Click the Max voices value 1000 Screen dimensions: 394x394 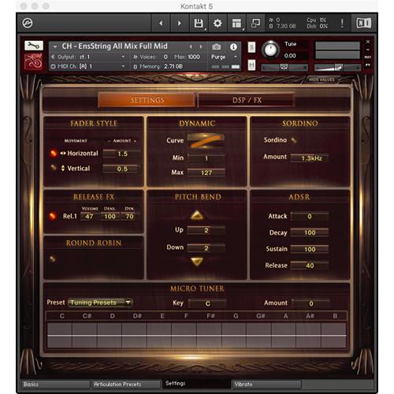coord(194,57)
